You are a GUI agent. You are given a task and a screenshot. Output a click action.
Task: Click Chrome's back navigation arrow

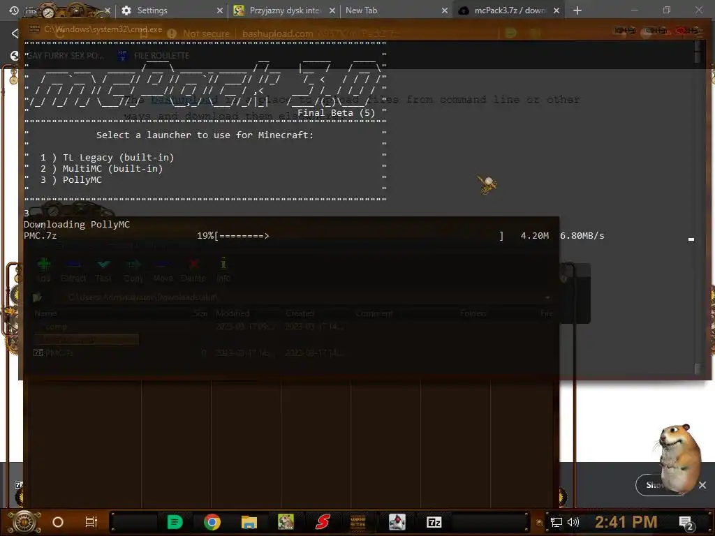coord(15,33)
